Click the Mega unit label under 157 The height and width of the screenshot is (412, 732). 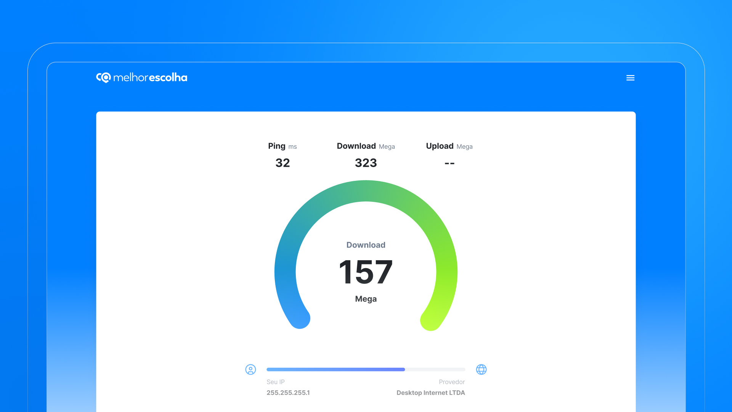(x=366, y=299)
